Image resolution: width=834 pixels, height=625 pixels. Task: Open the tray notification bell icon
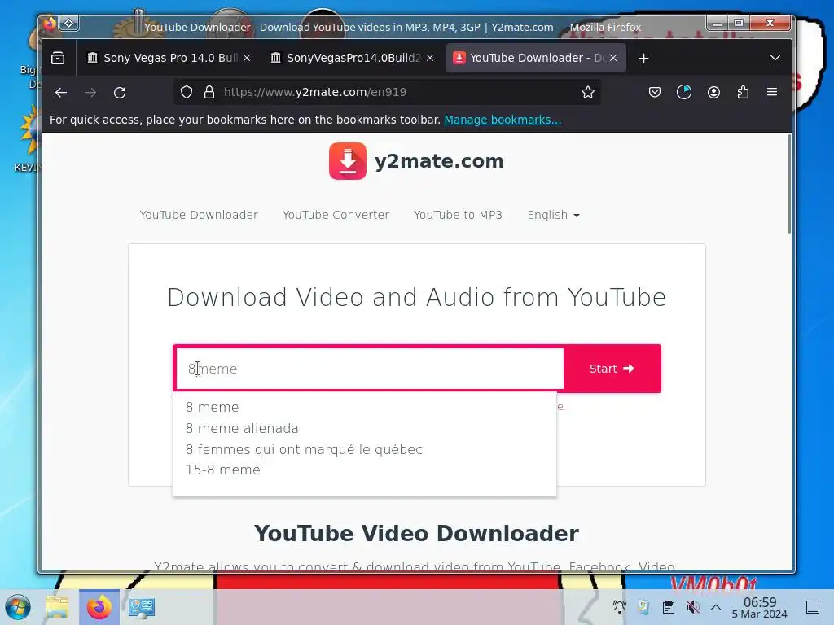tap(619, 607)
